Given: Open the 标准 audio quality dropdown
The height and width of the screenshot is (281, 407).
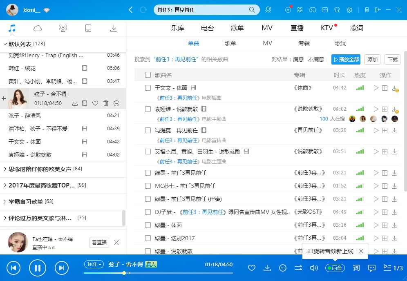Looking at the screenshot, I should (94, 264).
